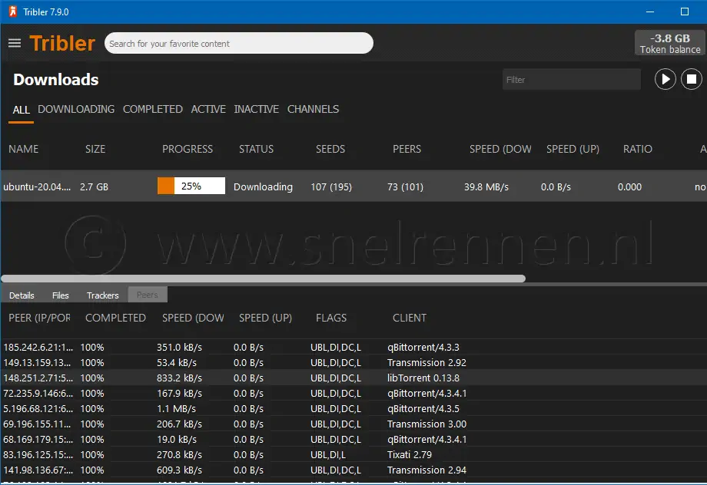Click the 1.1 MB/s peer speed
Screen dimensions: 707x485
coord(176,408)
